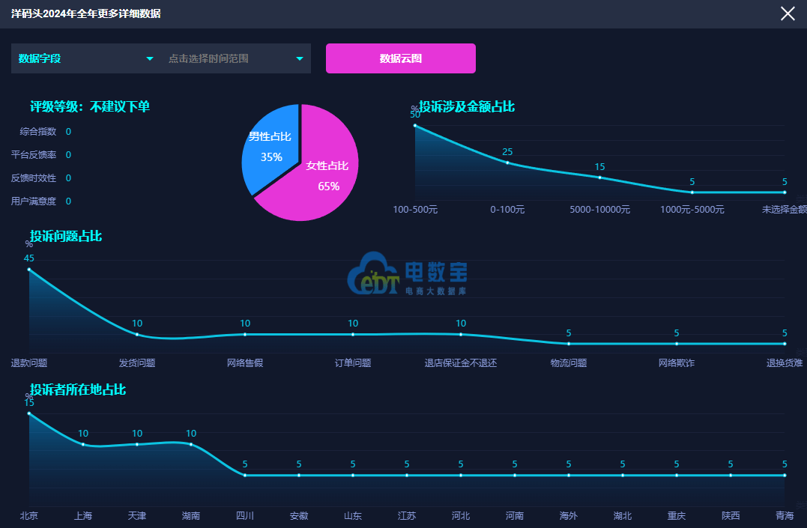Click the 投诉者所在地占比 chart title

78,390
